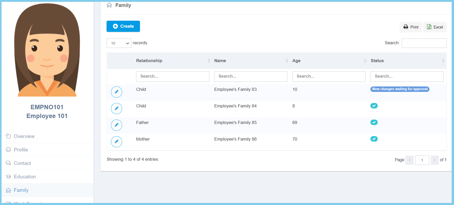The width and height of the screenshot is (454, 205).
Task: Open Overview in the sidebar
Action: click(x=24, y=136)
